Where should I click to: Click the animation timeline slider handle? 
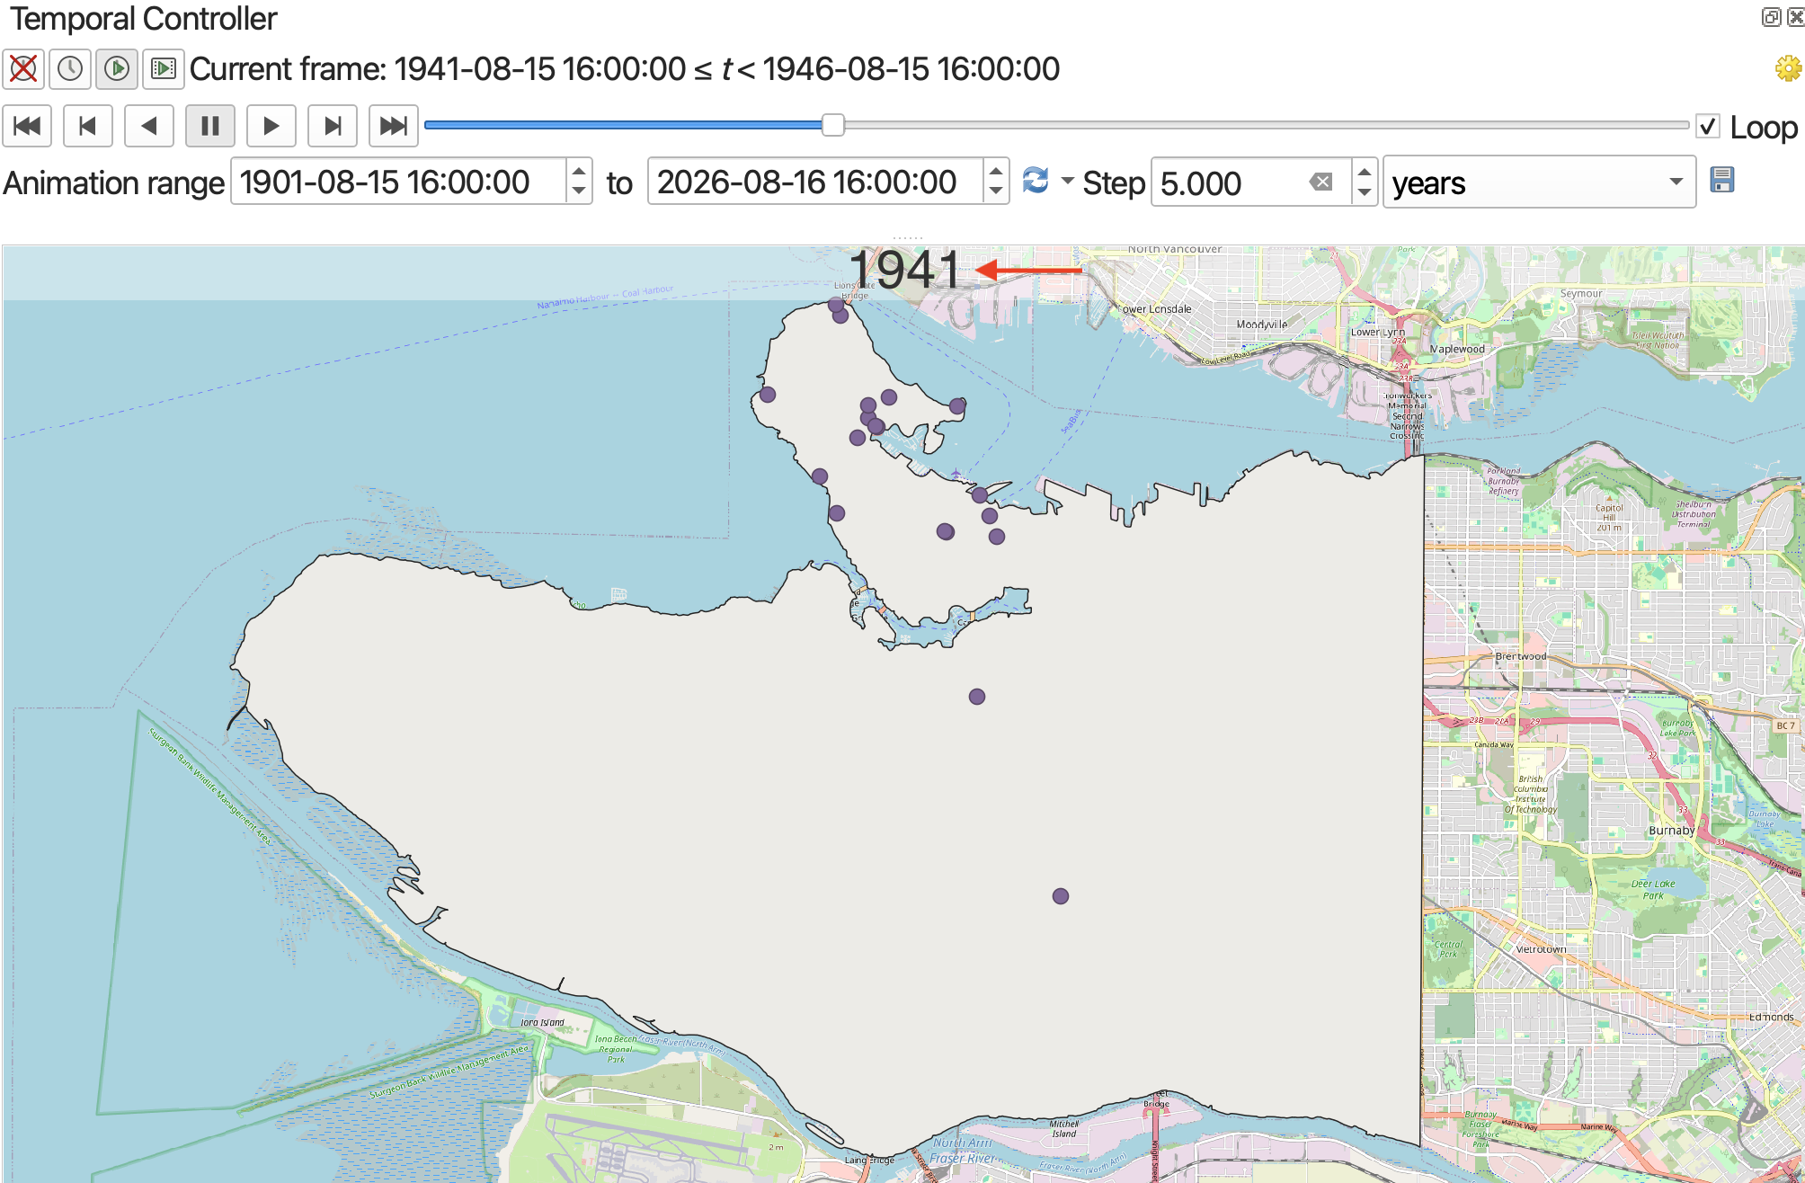(x=833, y=125)
